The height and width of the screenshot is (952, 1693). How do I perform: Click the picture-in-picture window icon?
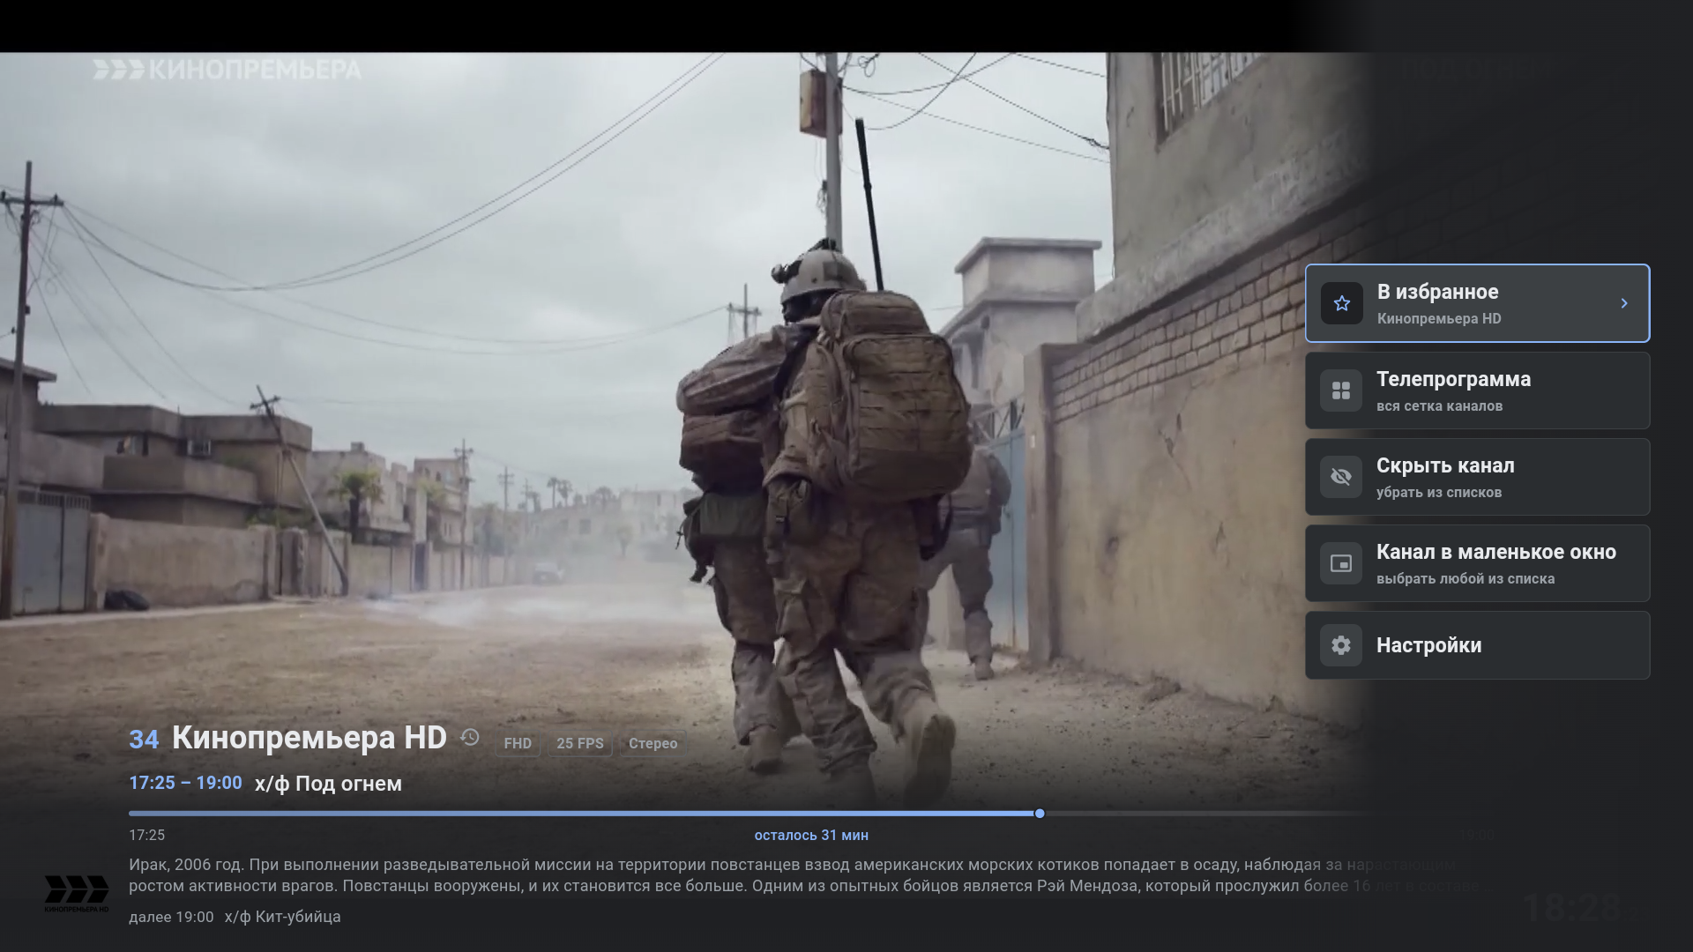(x=1341, y=563)
